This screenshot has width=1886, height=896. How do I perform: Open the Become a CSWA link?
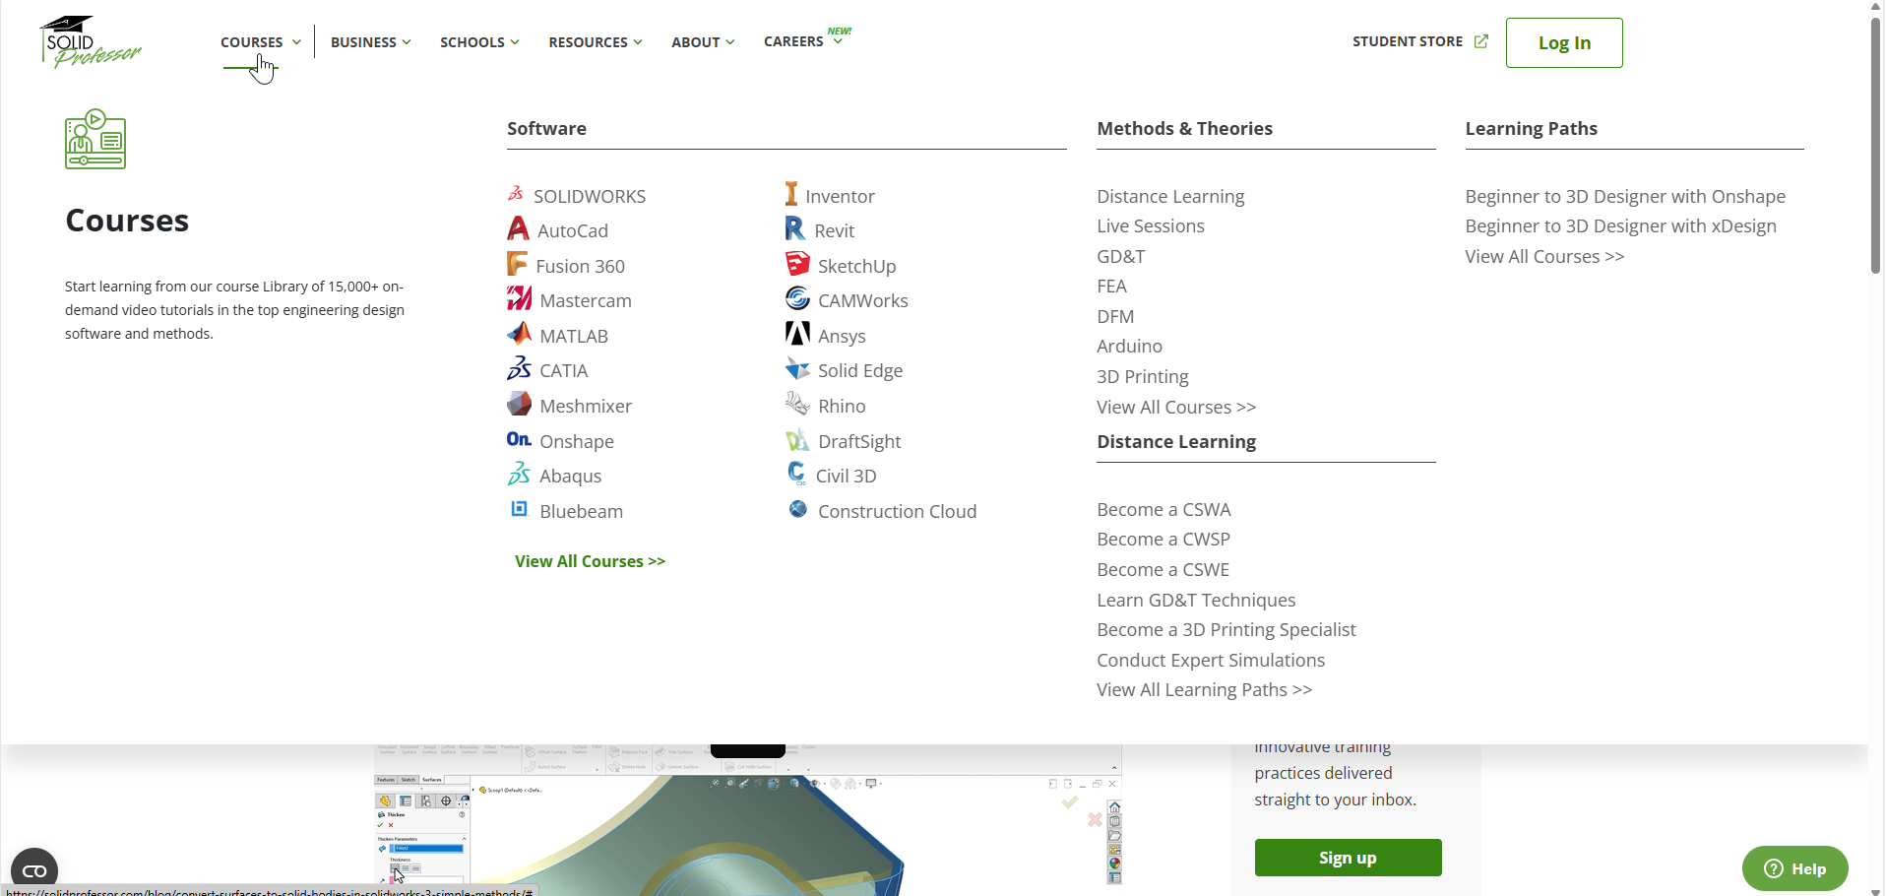1163,509
